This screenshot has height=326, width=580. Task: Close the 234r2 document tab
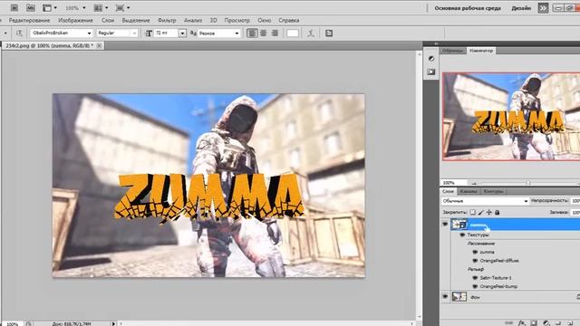click(99, 45)
